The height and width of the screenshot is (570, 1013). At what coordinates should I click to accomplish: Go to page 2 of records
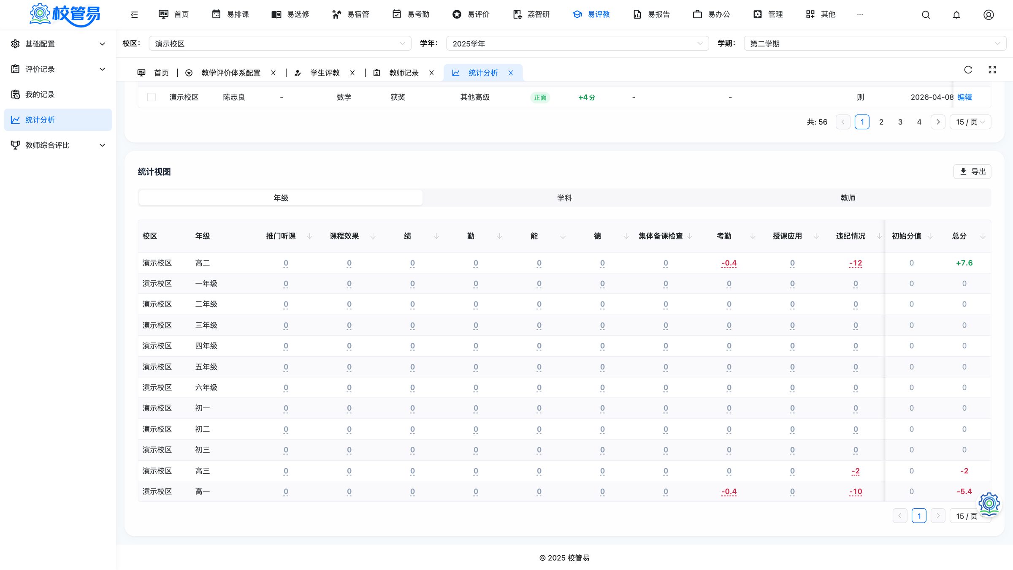881,122
